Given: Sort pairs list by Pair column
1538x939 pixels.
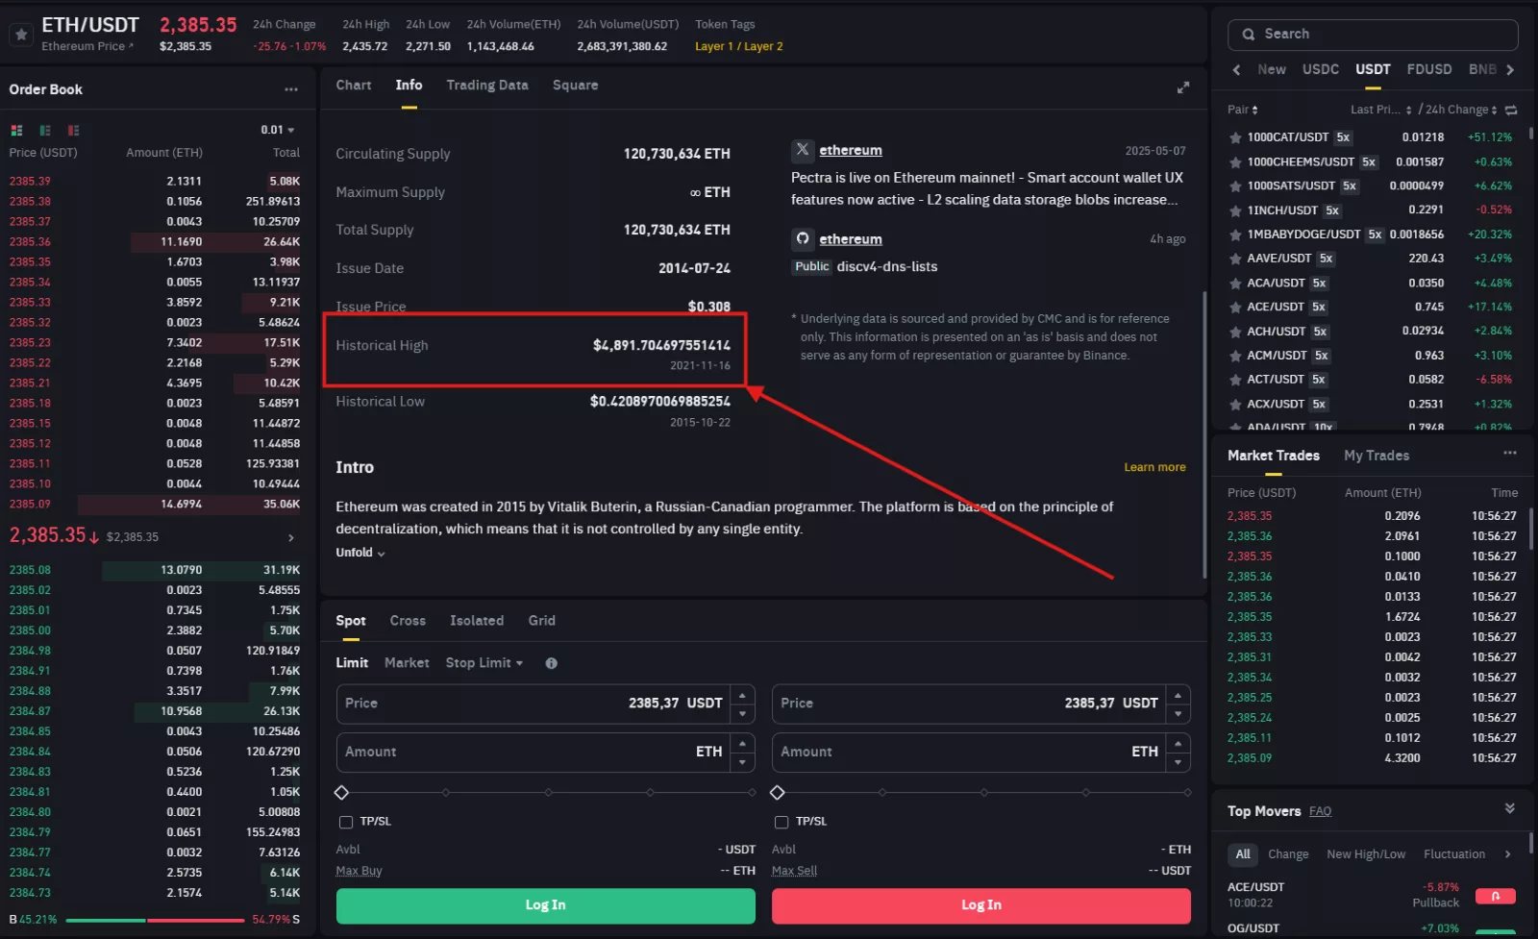Looking at the screenshot, I should pos(1242,110).
